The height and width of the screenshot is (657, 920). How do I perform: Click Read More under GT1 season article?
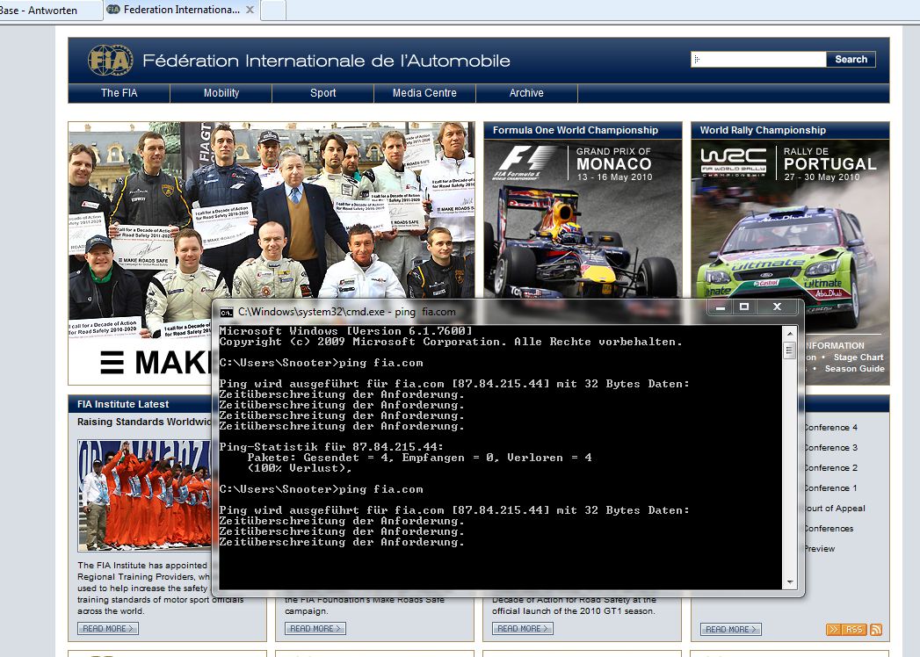coord(522,628)
